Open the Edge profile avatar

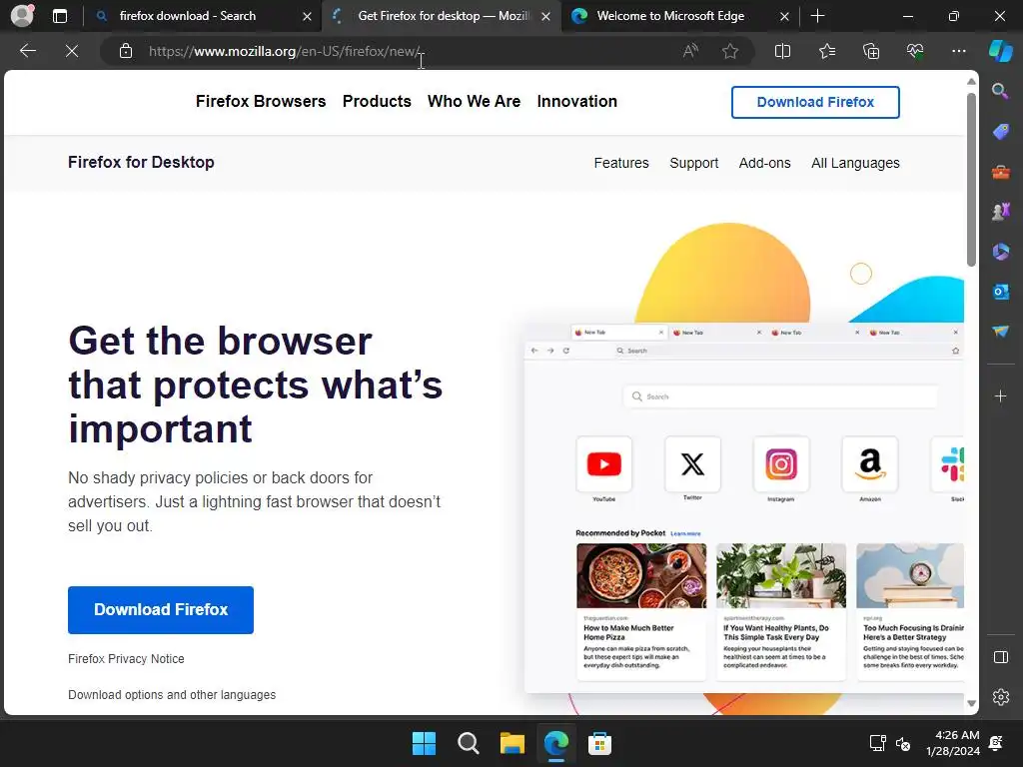click(x=22, y=15)
